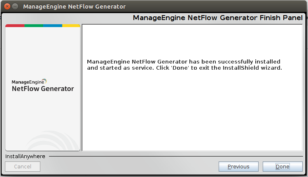
Task: Click the InstallAnywhere label
Action: point(25,156)
